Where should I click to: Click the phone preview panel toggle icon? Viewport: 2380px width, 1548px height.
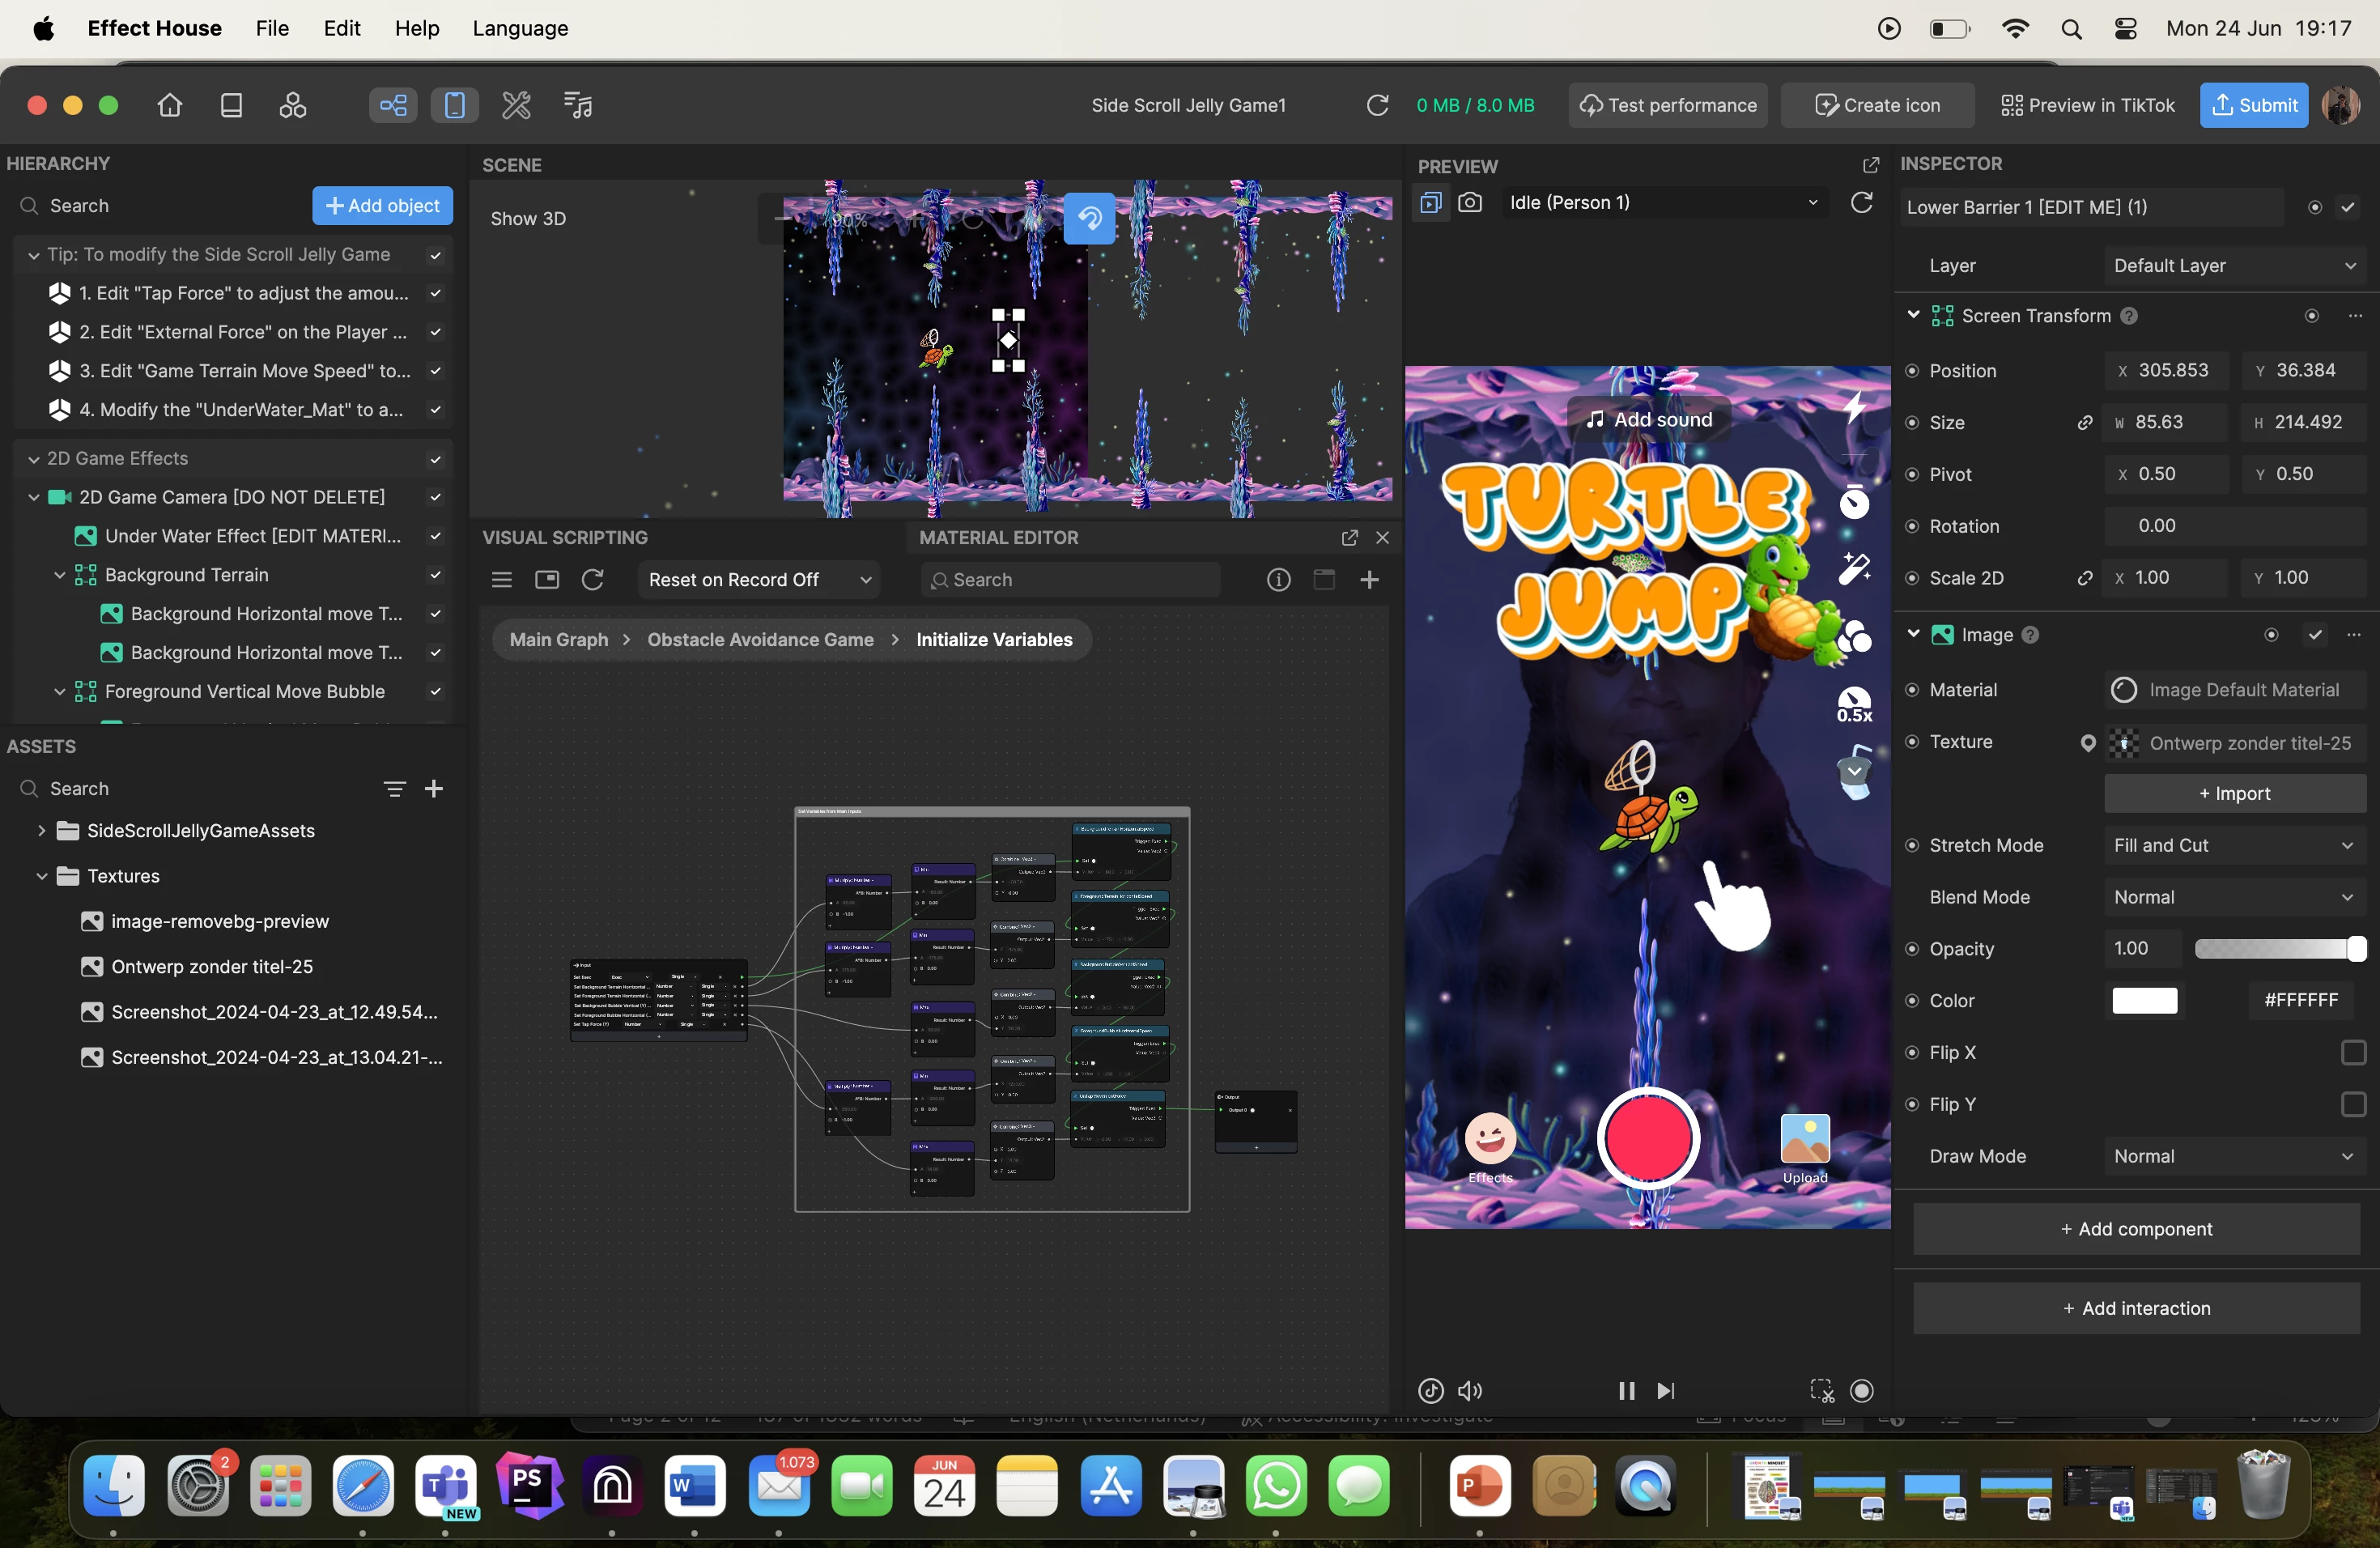point(454,105)
